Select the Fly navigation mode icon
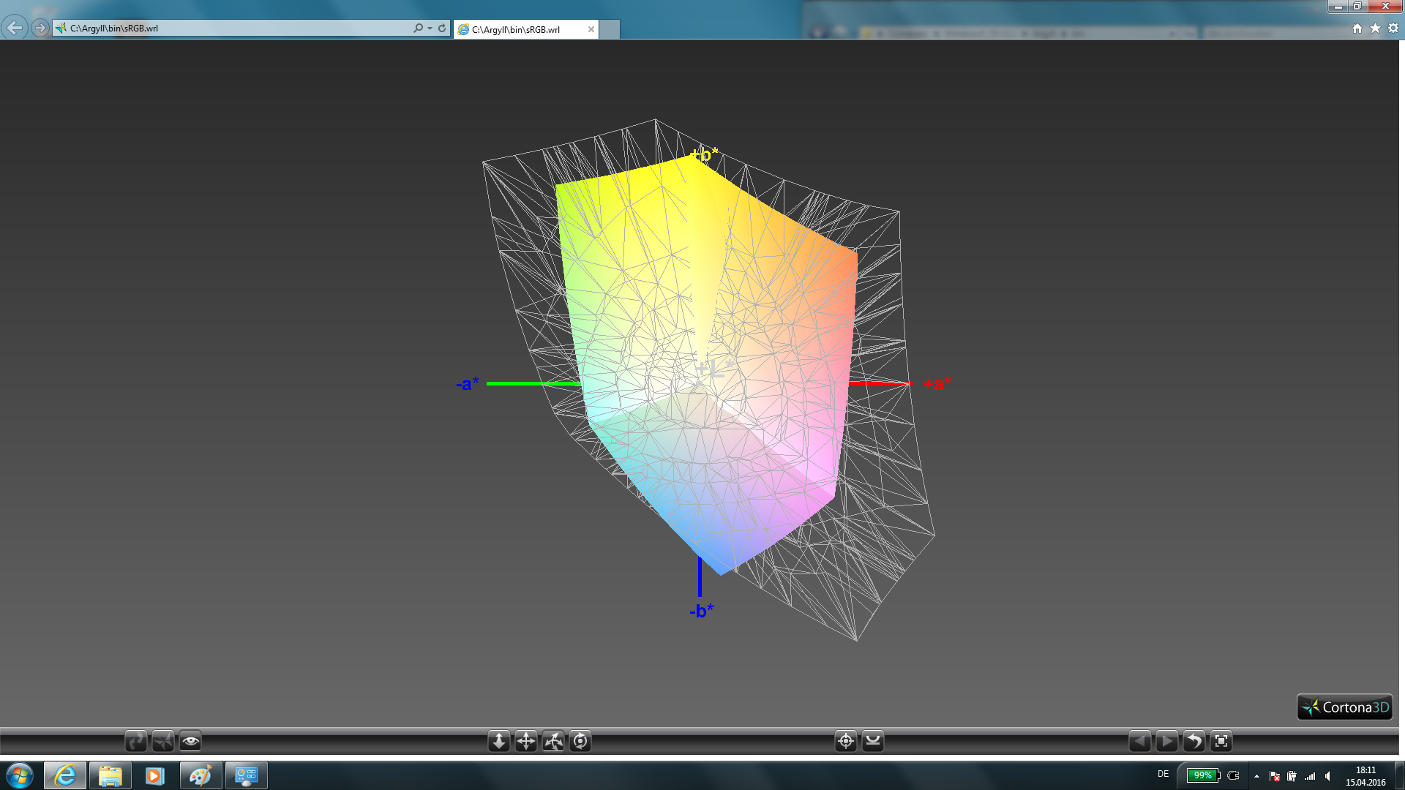The image size is (1405, 790). [x=163, y=742]
